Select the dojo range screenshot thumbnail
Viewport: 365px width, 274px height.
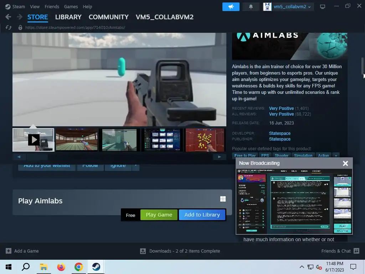77,140
